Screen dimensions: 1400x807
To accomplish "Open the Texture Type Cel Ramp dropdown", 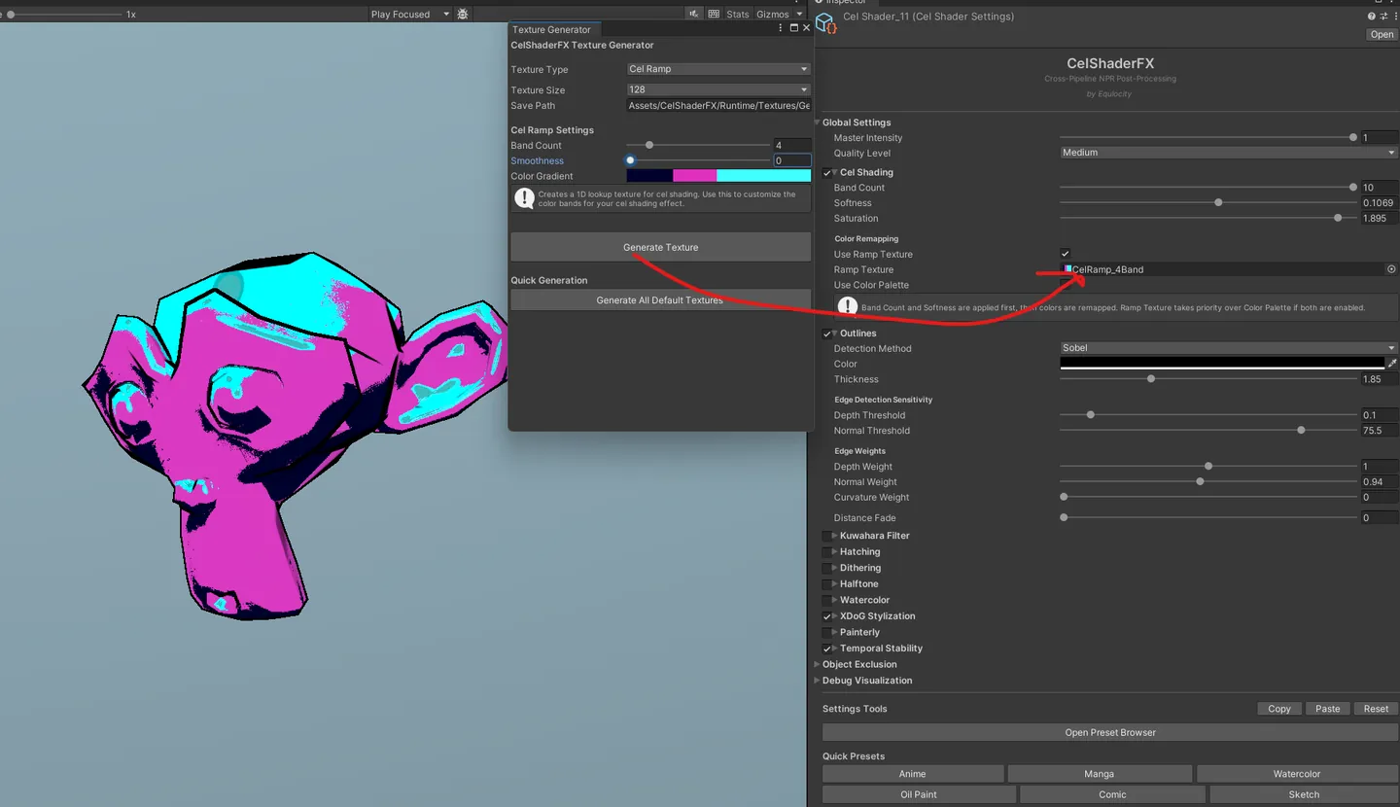I will 718,69.
